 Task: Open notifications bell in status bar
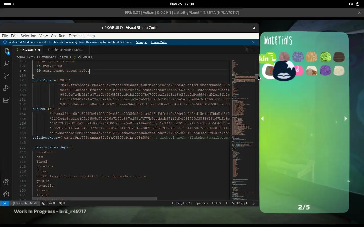point(253,203)
